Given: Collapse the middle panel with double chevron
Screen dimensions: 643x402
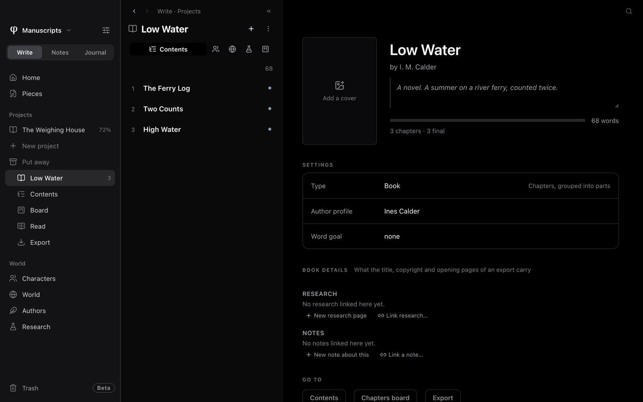Looking at the screenshot, I should coord(269,11).
